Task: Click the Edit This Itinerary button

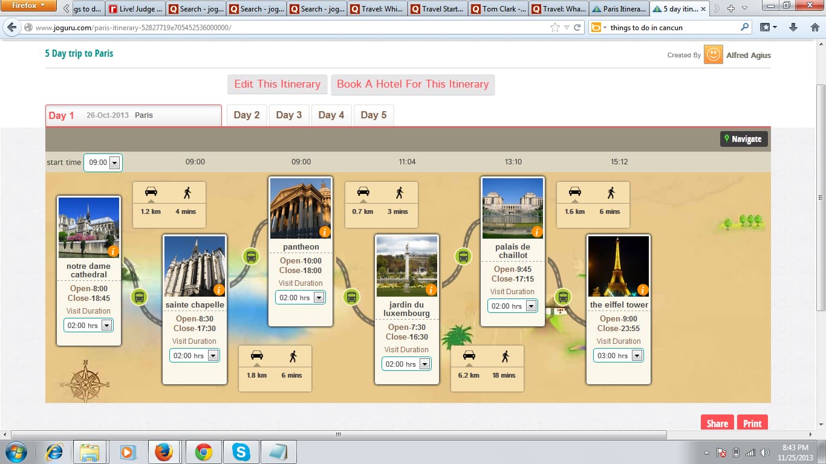Action: pyautogui.click(x=278, y=85)
